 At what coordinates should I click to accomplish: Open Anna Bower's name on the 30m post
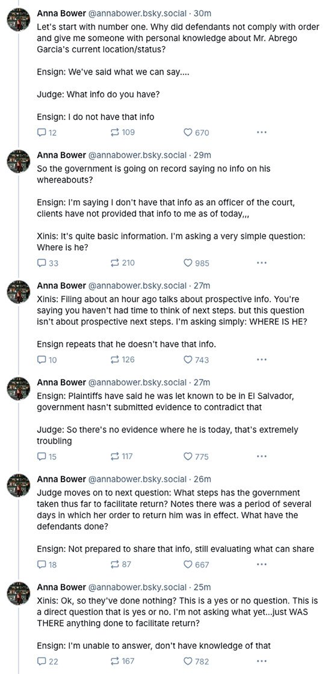(x=61, y=14)
